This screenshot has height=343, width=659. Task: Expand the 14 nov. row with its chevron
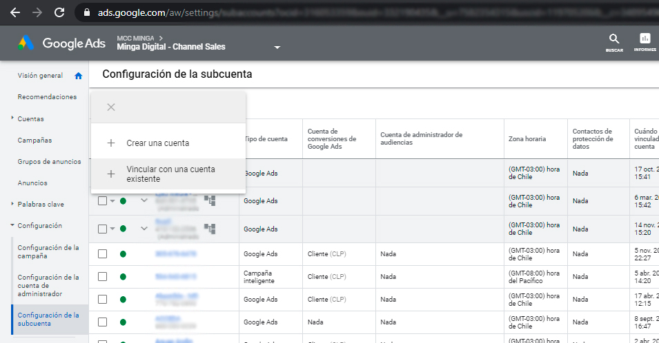[x=144, y=229]
